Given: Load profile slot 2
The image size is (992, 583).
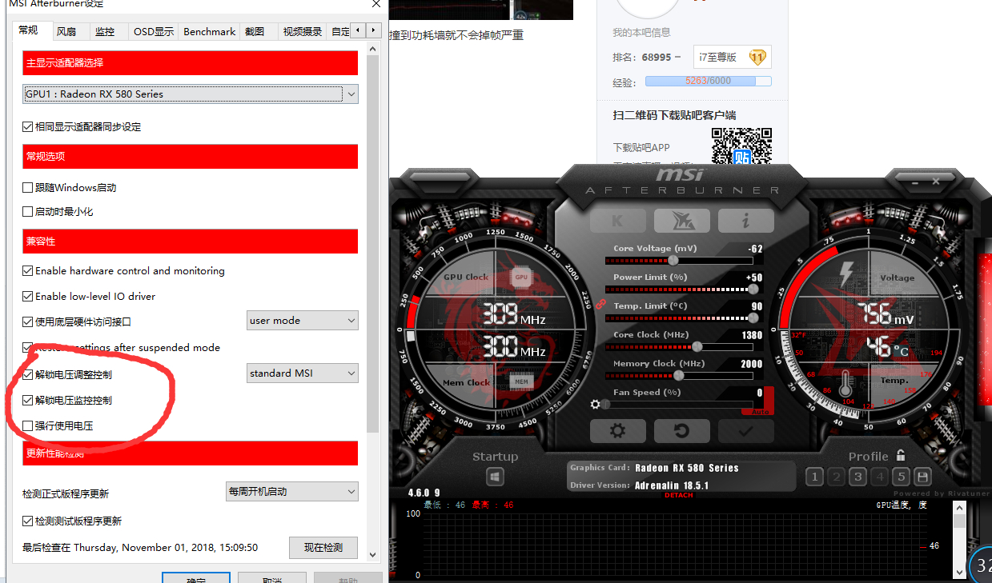Looking at the screenshot, I should (836, 477).
